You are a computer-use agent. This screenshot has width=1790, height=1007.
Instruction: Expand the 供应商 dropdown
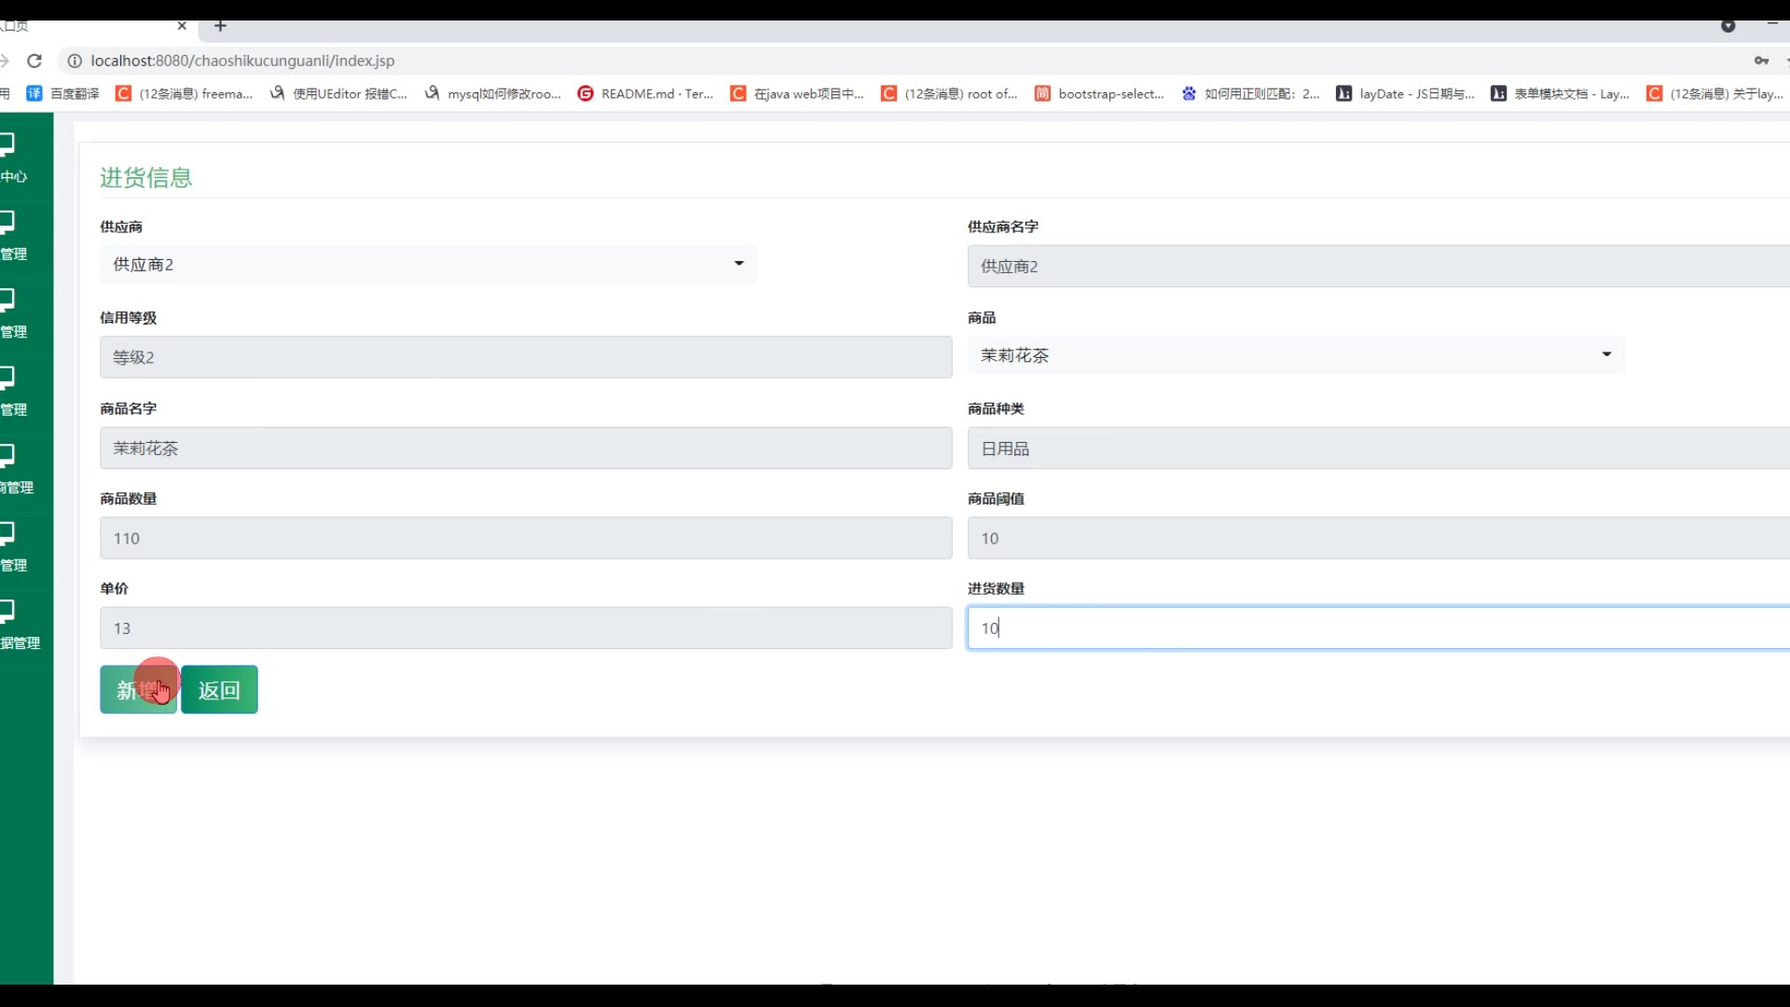(428, 265)
